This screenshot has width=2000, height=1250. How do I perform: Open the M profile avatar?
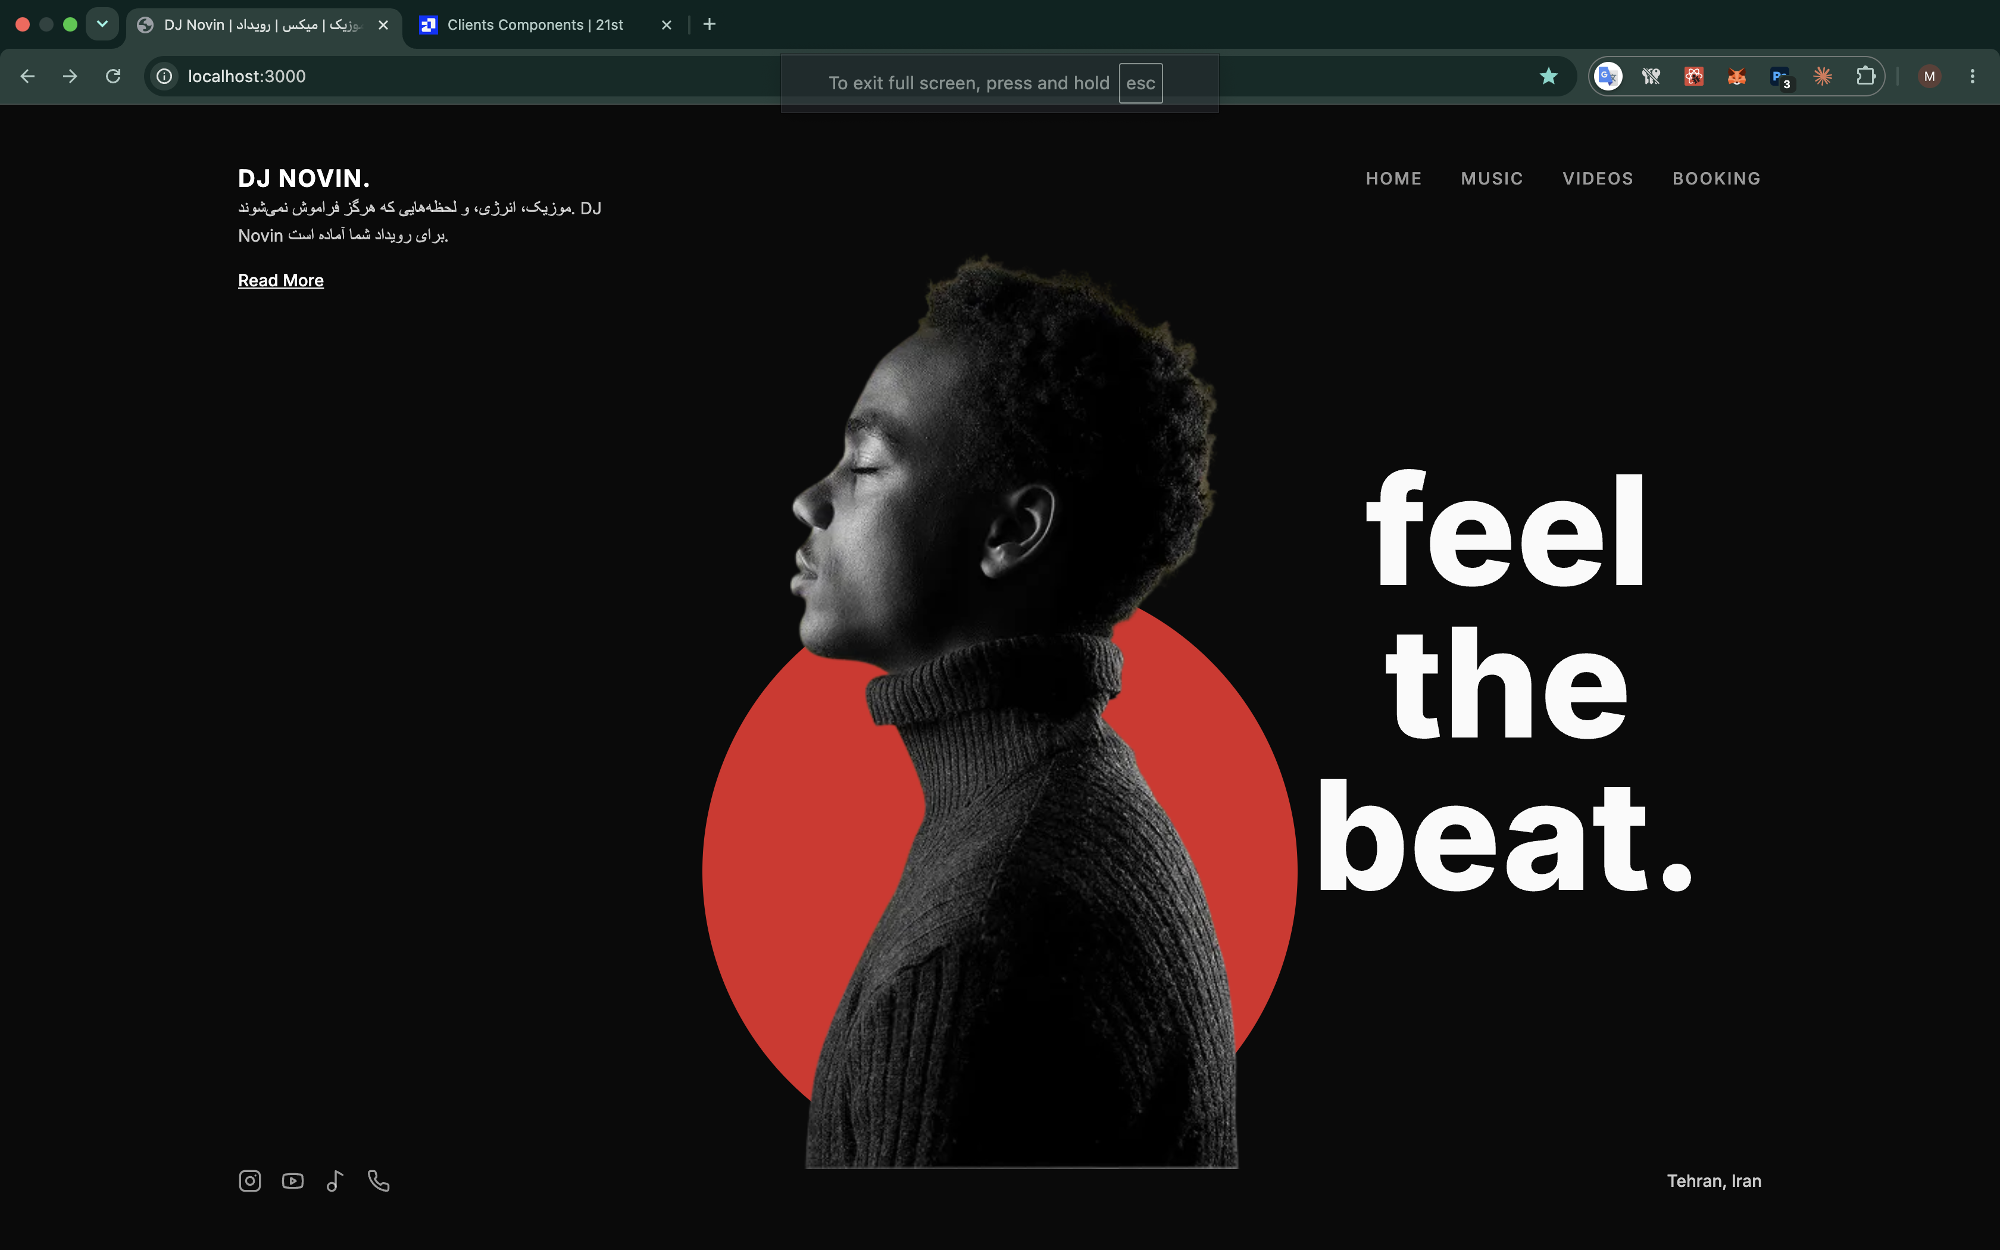[x=1930, y=76]
